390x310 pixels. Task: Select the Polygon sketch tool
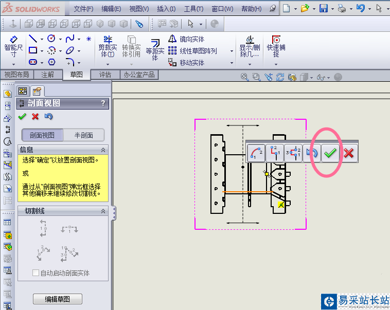tap(51, 62)
